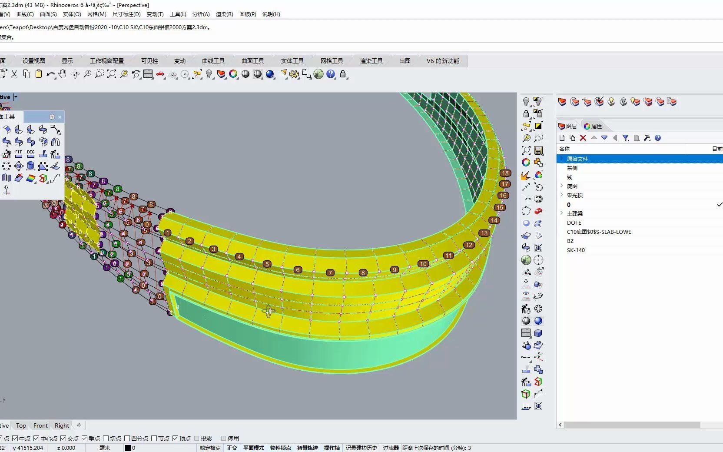Click the Copy icon in main toolbar
The image size is (723, 452).
coord(27,74)
